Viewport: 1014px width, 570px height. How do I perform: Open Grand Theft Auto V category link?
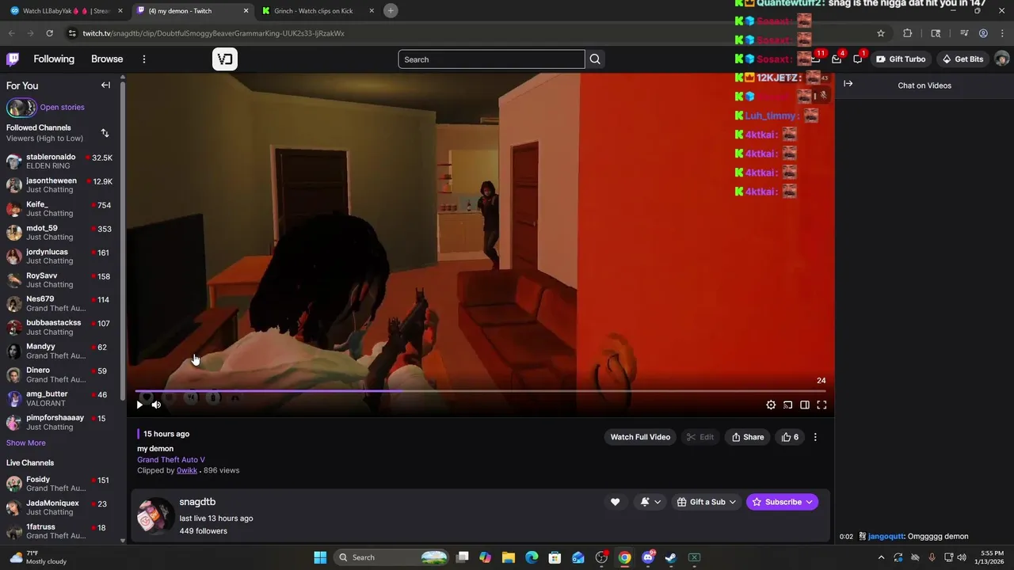(x=171, y=459)
